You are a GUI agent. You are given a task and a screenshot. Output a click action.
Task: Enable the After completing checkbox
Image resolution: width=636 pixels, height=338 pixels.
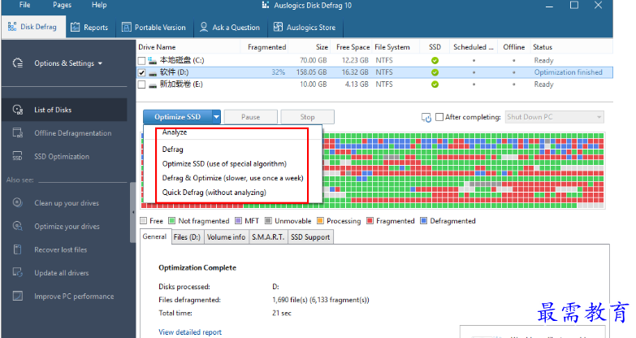coord(439,117)
